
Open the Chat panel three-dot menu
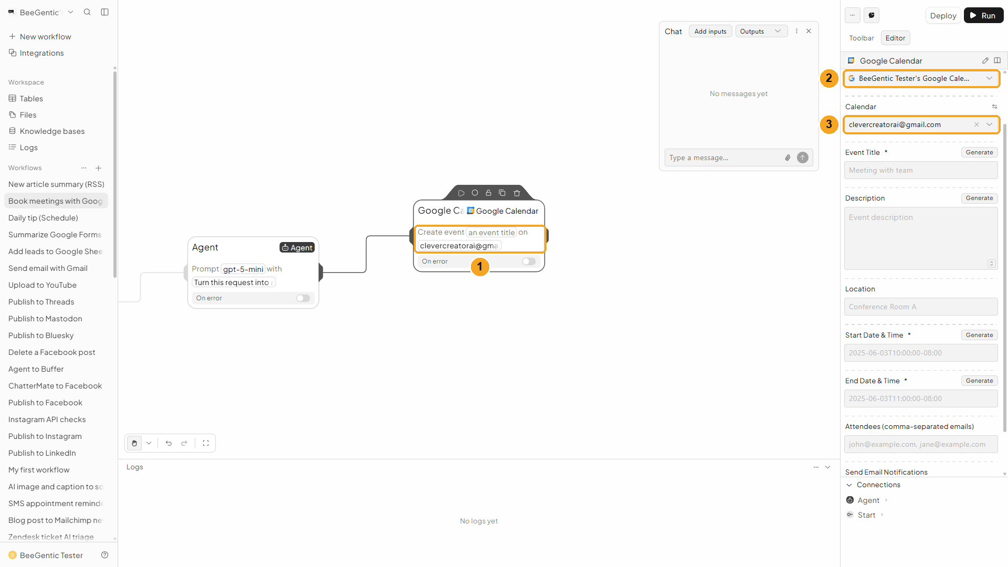(x=796, y=31)
